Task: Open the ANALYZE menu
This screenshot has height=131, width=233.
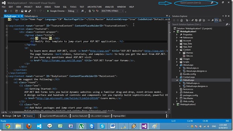Action: click(x=109, y=7)
